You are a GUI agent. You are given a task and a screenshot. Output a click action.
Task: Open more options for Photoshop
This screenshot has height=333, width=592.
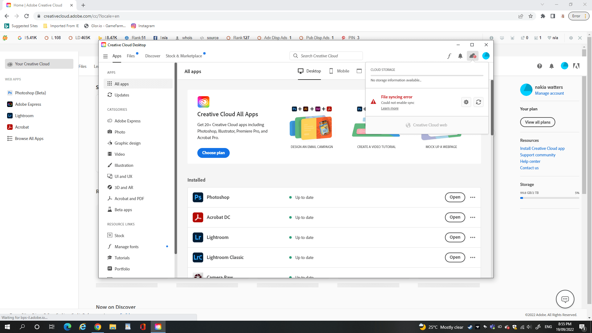tap(472, 197)
